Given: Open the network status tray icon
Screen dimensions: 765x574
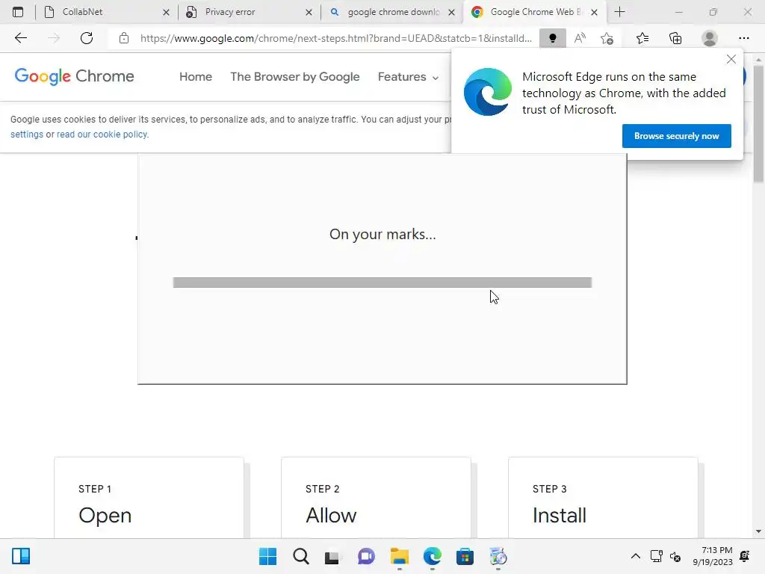Looking at the screenshot, I should pyautogui.click(x=656, y=556).
